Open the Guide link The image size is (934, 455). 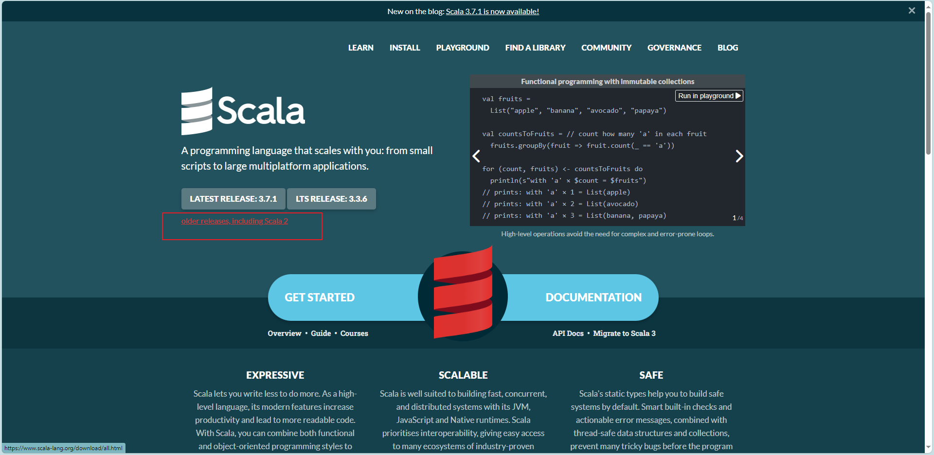tap(321, 333)
